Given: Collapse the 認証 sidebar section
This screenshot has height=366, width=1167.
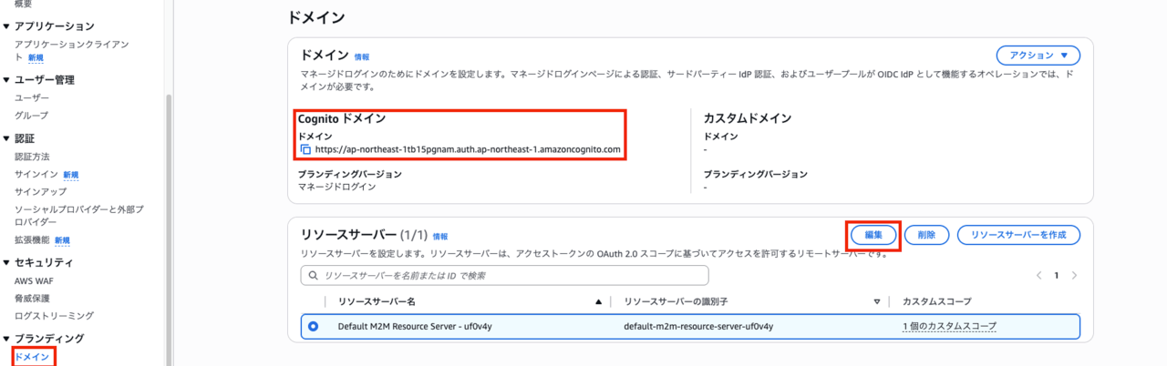Looking at the screenshot, I should point(6,139).
